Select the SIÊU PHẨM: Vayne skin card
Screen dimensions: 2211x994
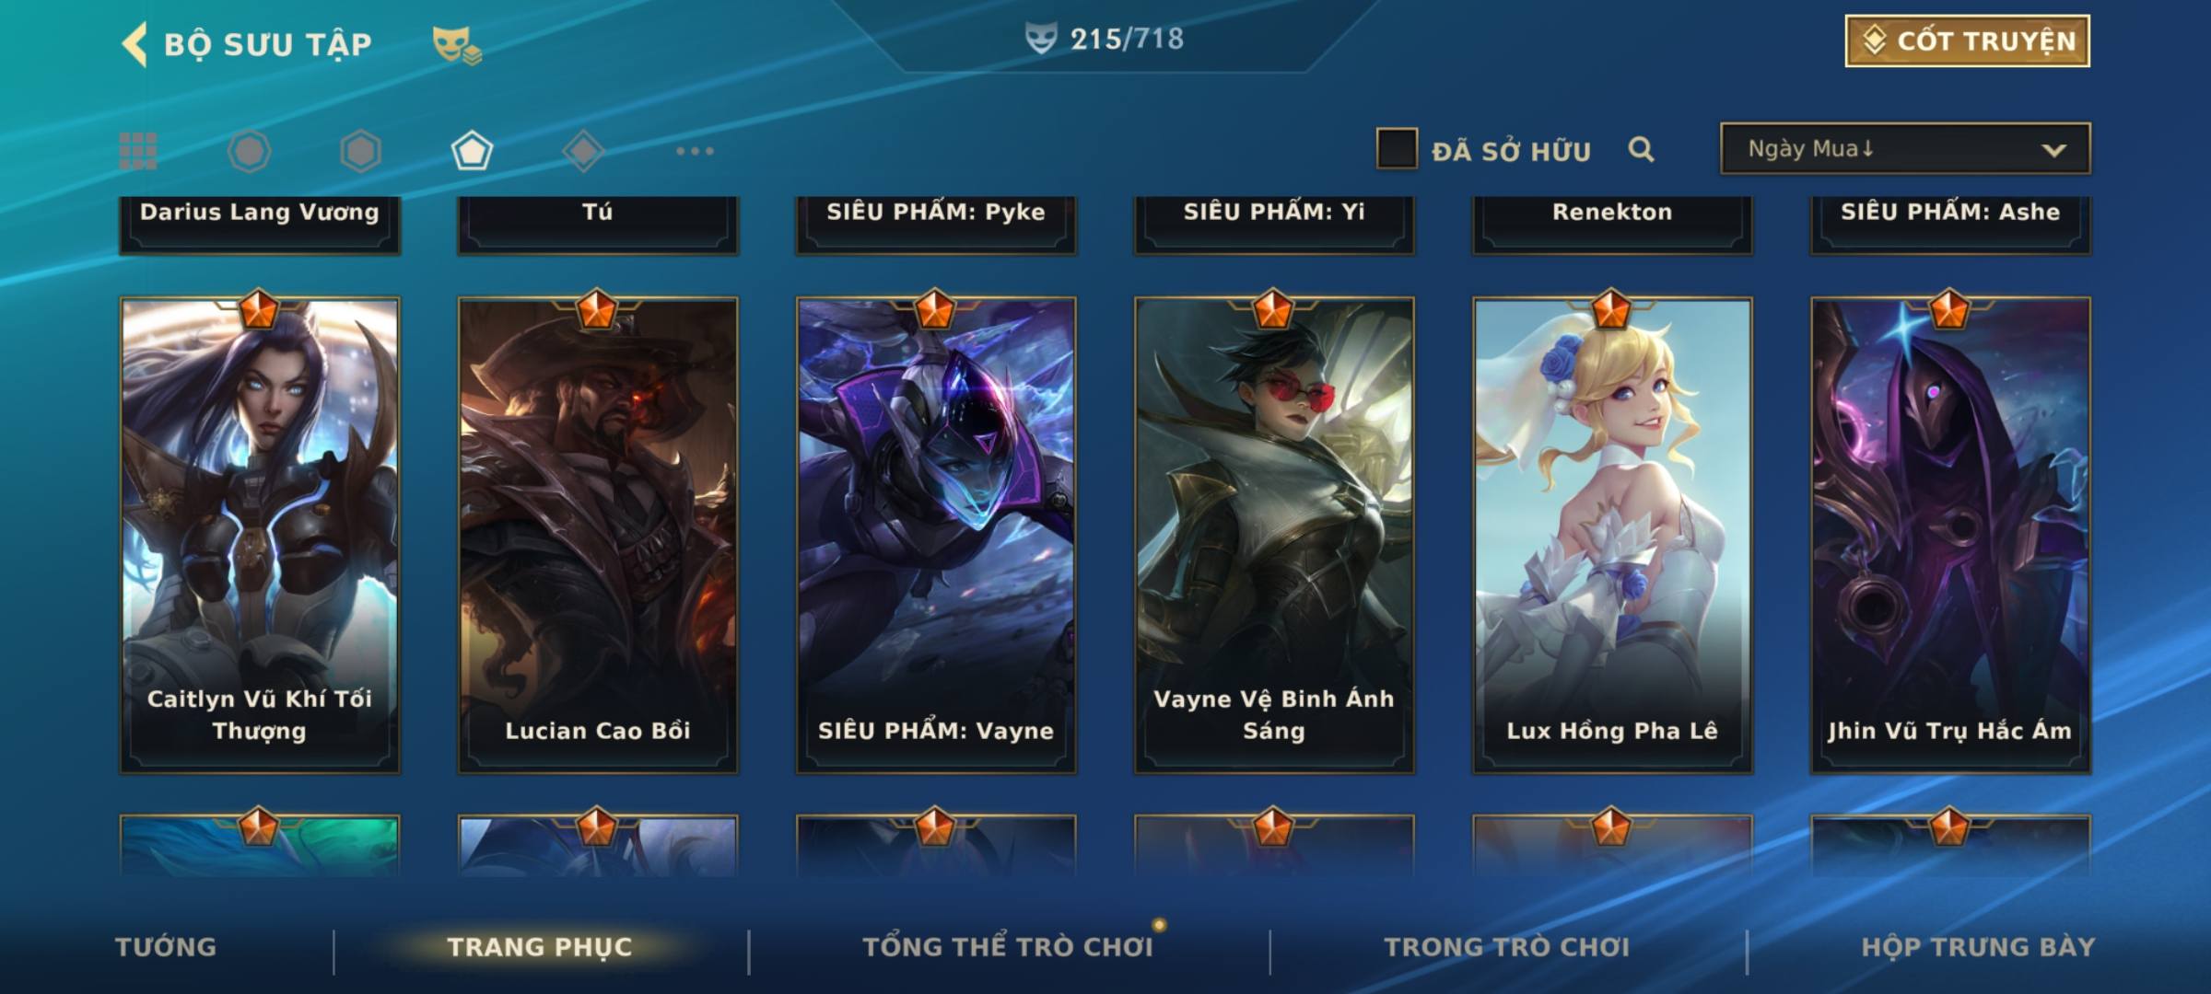tap(936, 535)
